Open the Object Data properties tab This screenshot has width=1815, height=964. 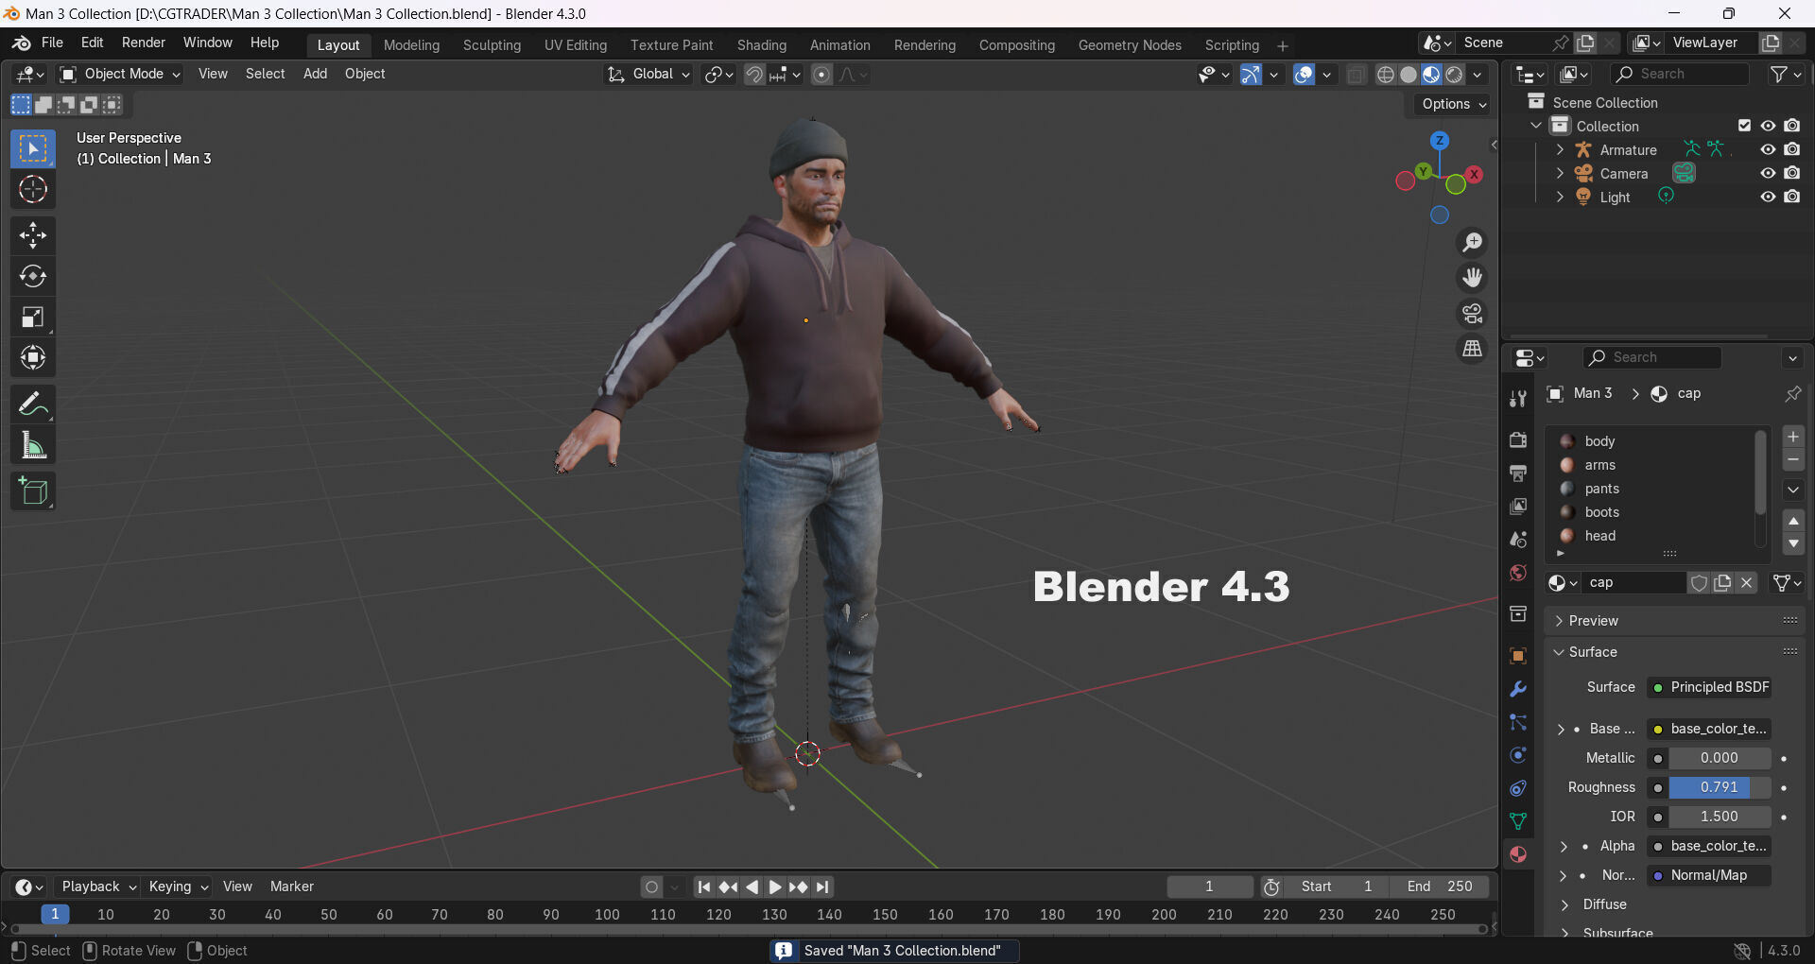[x=1518, y=821]
